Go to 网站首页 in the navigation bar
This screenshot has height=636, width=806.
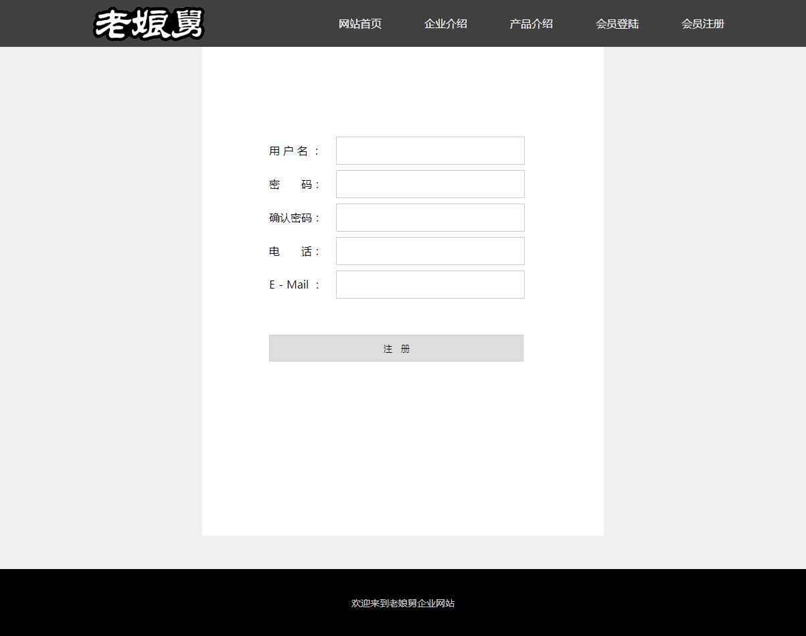[360, 24]
